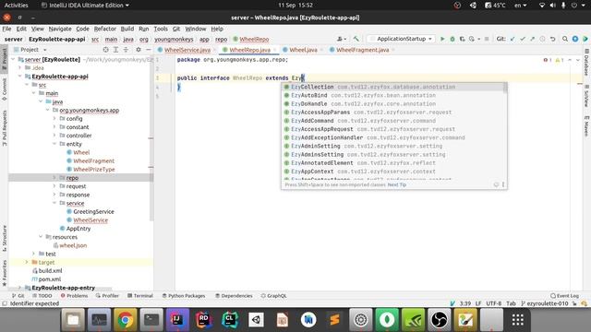Open the en keyboard layout indicator
The height and width of the screenshot is (332, 591).
520,6
